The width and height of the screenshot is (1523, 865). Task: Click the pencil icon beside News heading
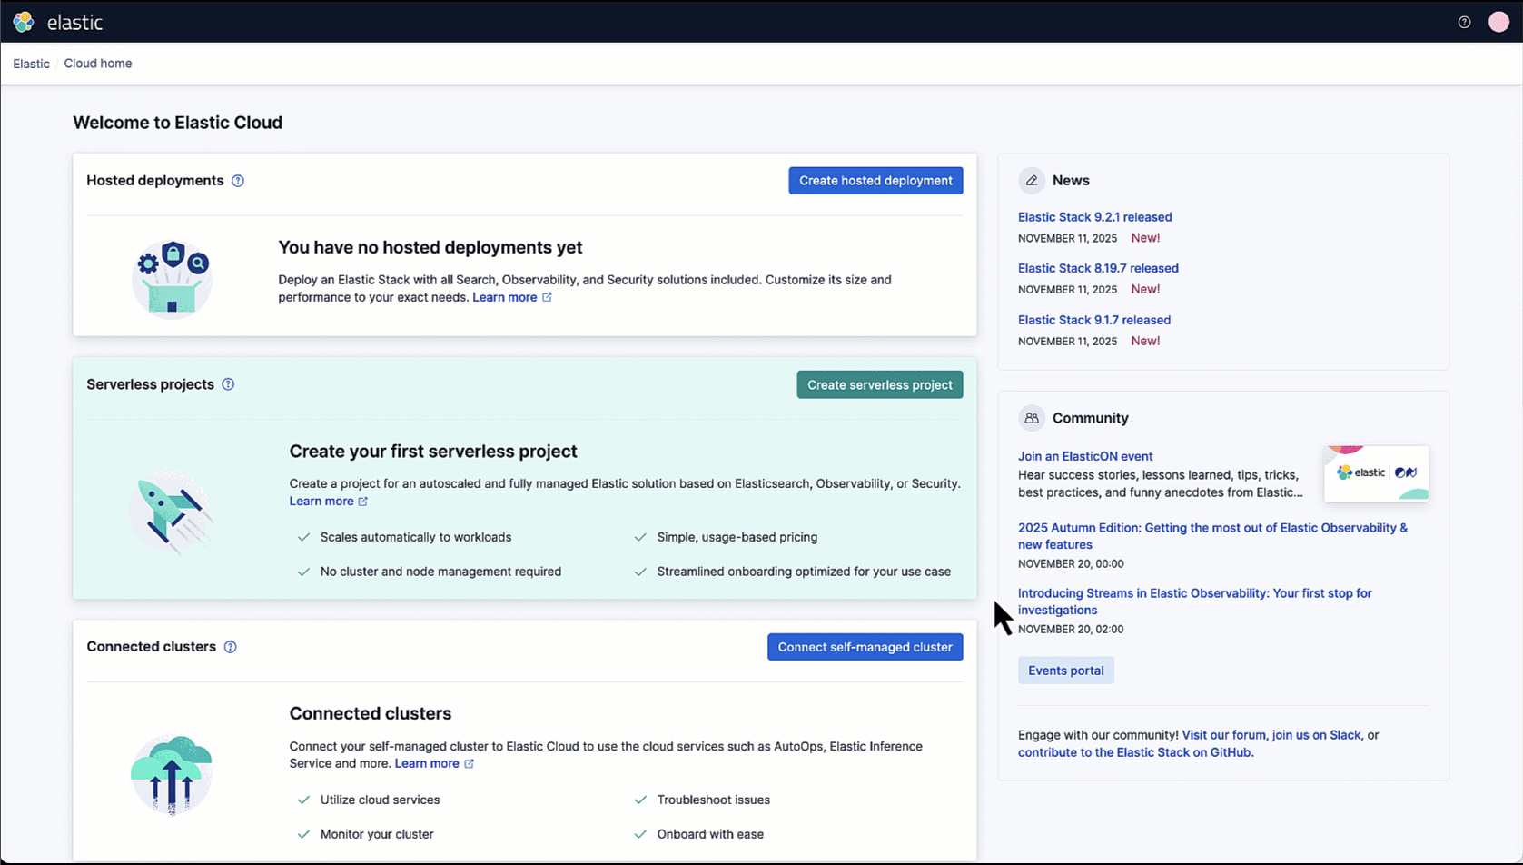1031,180
